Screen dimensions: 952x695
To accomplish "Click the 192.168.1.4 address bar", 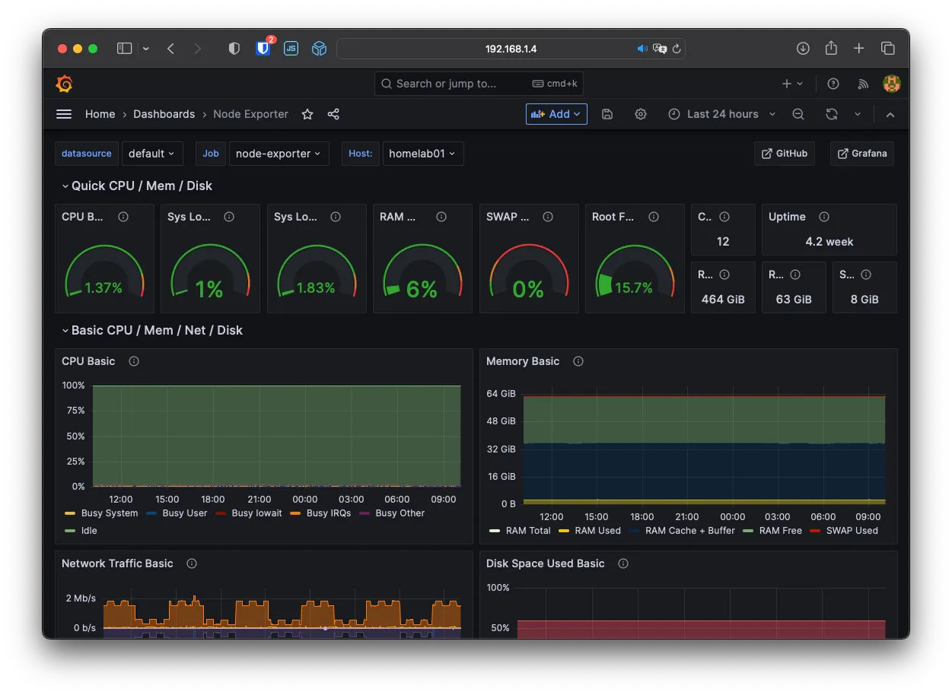I will (x=511, y=49).
